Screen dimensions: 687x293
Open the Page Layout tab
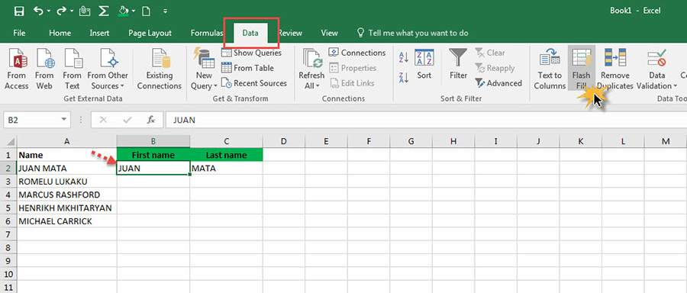click(150, 33)
